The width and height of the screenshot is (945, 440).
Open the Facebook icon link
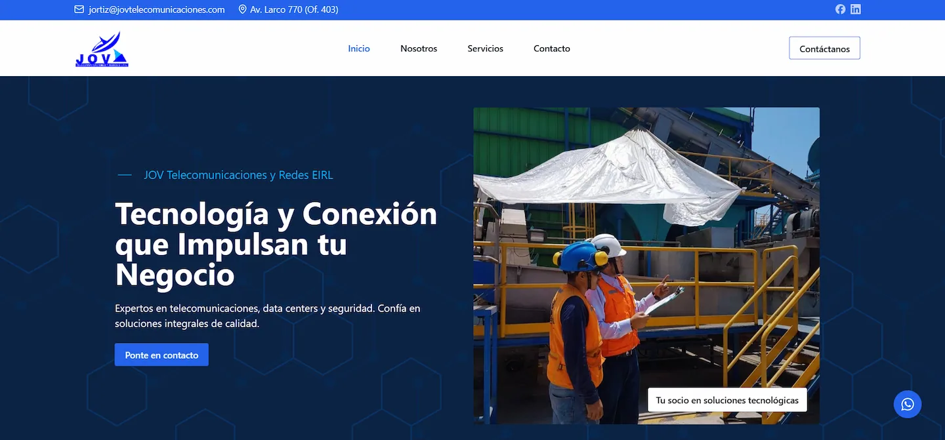coord(840,9)
